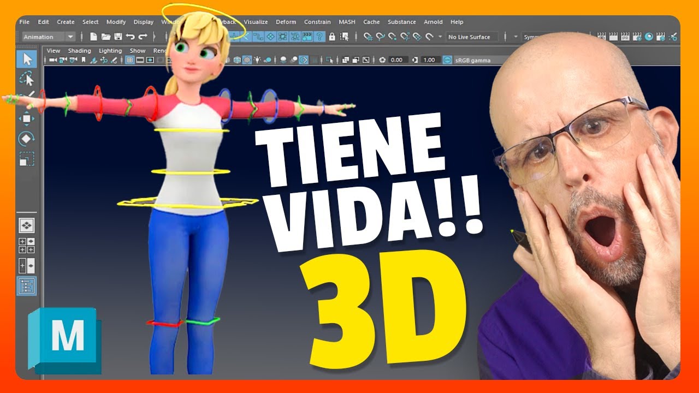Open the Hypershade sphere icon

tap(649, 37)
